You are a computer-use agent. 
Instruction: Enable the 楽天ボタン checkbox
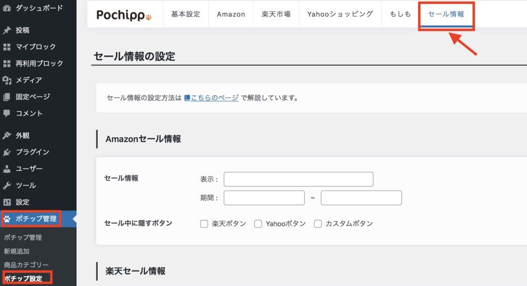204,224
